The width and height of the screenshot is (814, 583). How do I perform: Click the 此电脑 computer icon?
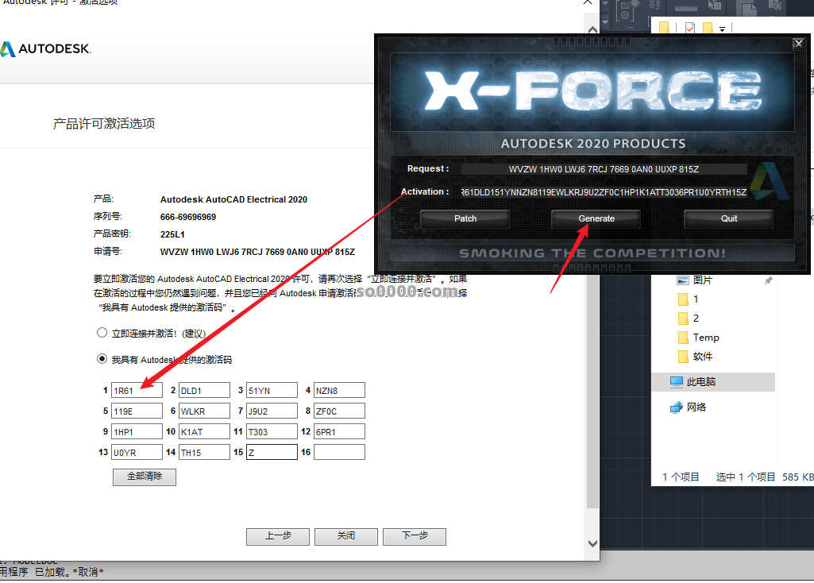pos(676,382)
